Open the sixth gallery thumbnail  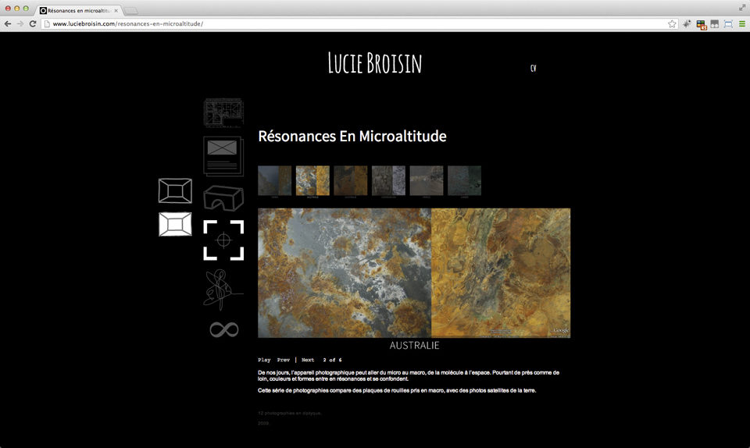464,180
